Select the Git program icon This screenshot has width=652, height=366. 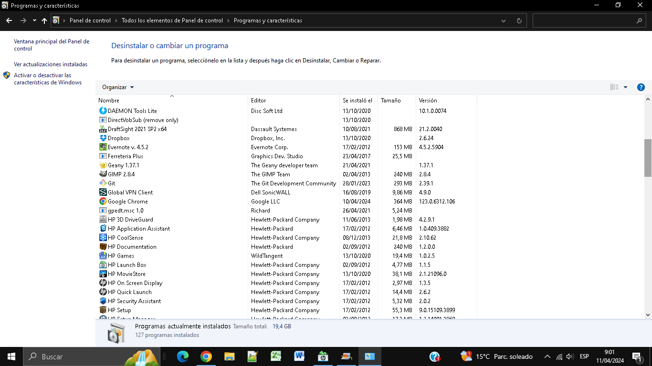(103, 183)
